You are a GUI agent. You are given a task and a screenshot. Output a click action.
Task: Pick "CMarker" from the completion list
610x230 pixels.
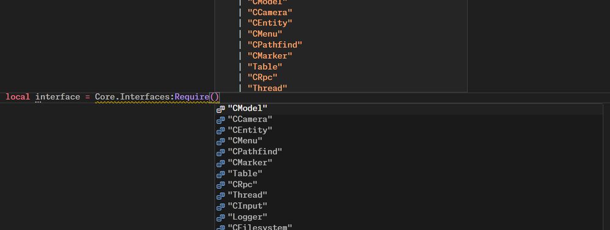coord(409,162)
